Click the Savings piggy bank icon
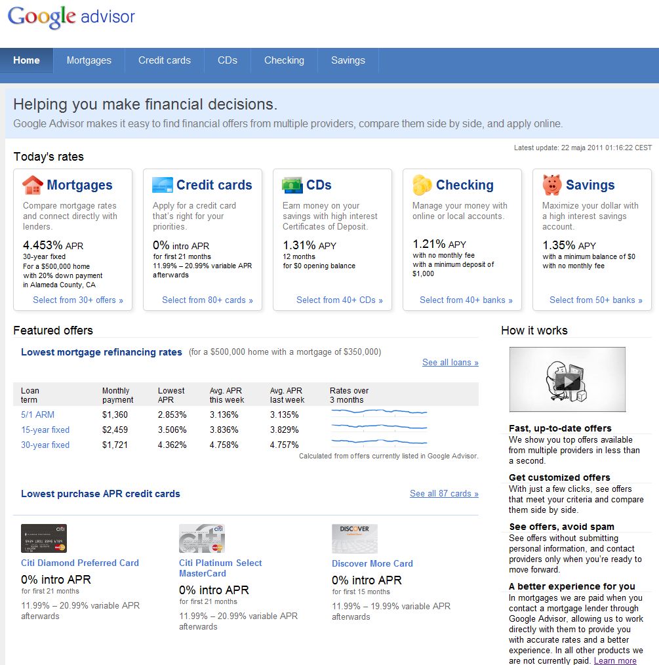 point(551,185)
